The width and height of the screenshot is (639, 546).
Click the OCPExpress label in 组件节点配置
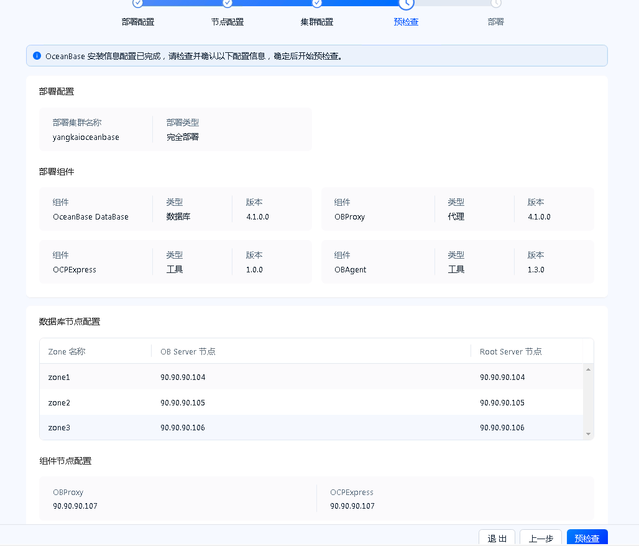click(352, 493)
